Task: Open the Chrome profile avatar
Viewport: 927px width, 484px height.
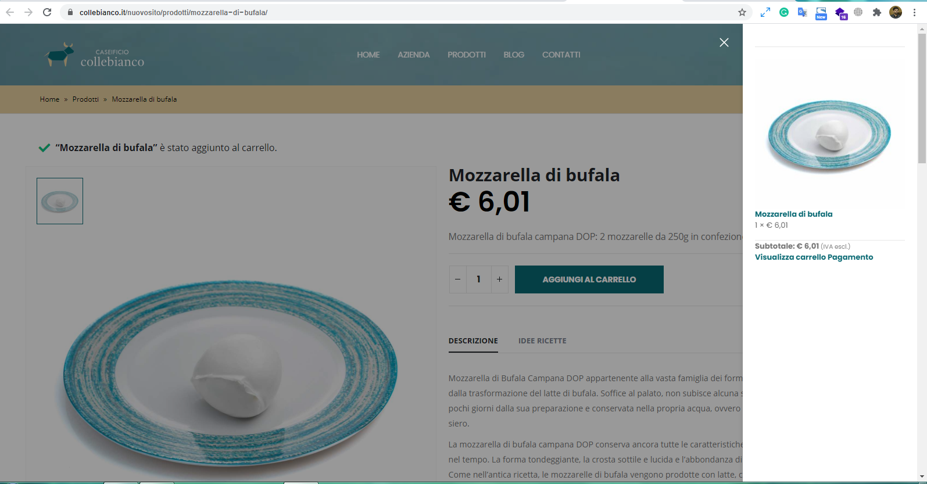Action: (x=896, y=12)
